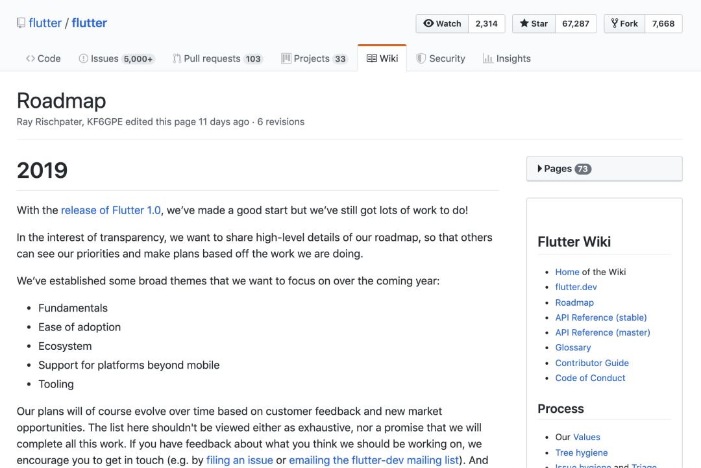Image resolution: width=701 pixels, height=468 pixels.
Task: Click the Fundamentals bullet item
Action: pyautogui.click(x=73, y=308)
